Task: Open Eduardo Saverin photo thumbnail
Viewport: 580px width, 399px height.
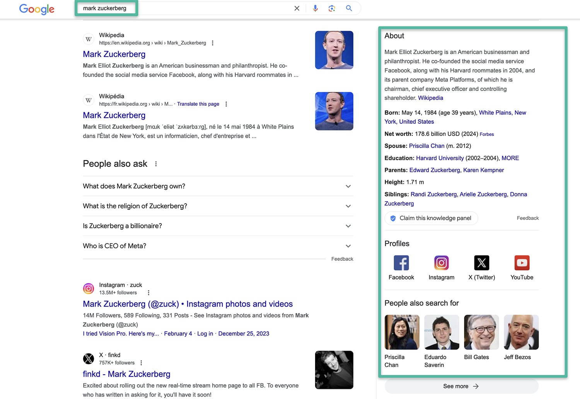Action: [442, 332]
